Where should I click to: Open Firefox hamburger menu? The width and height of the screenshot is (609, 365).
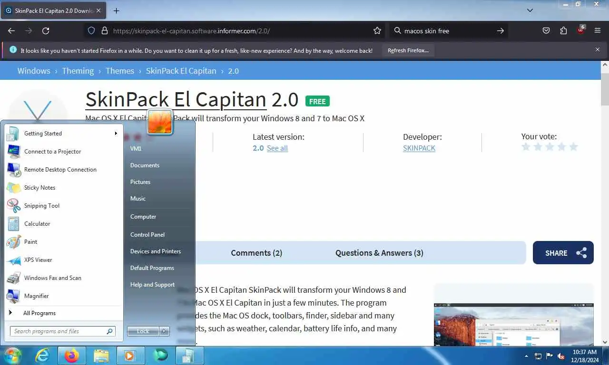tap(598, 31)
